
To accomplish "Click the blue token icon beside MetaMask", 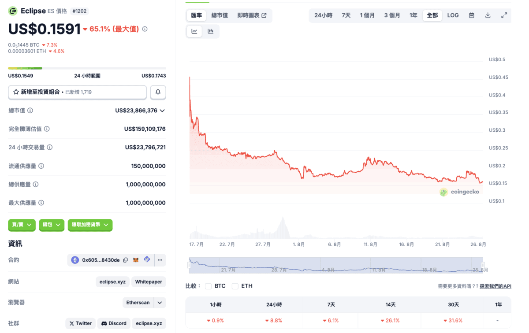I will [147, 260].
